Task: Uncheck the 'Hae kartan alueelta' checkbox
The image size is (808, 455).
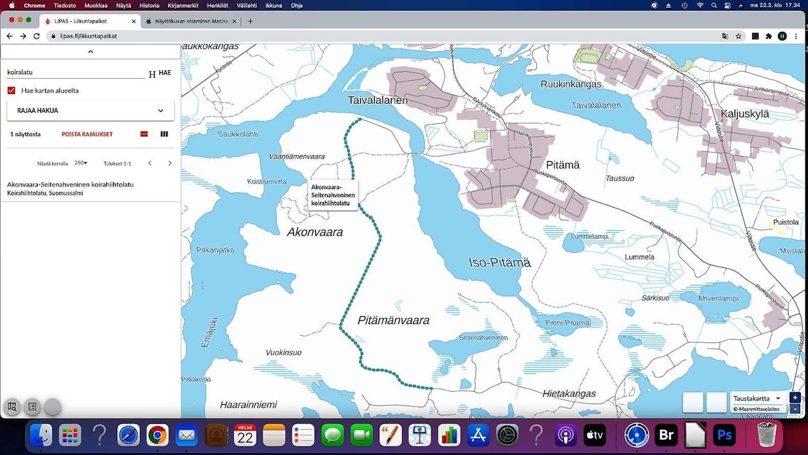Action: (11, 91)
